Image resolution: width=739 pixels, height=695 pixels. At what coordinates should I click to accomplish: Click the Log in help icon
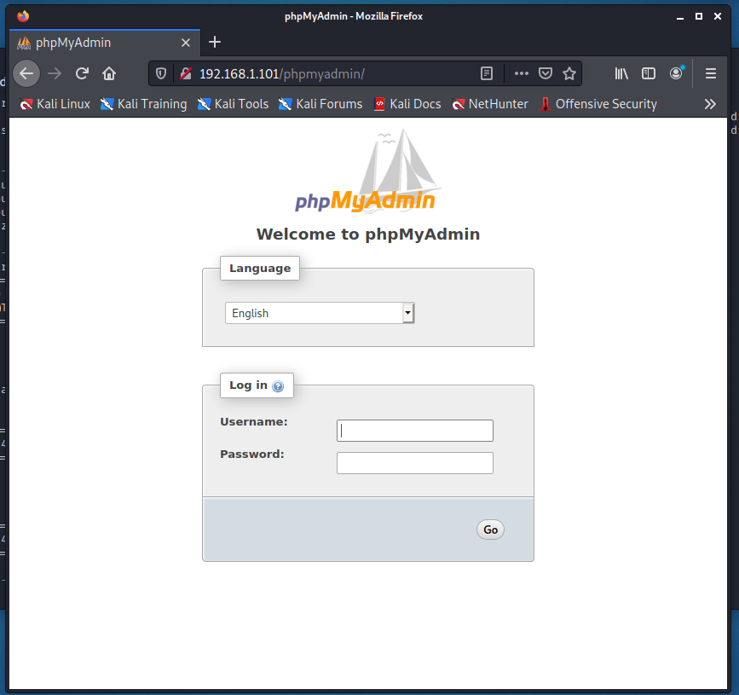point(278,386)
